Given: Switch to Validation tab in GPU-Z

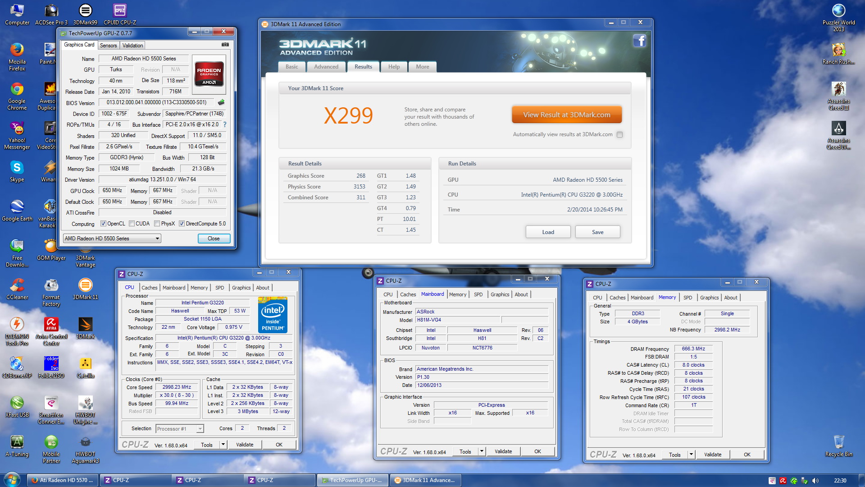Looking at the screenshot, I should (x=132, y=46).
